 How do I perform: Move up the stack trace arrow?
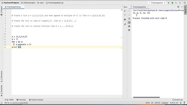coord(129,11)
